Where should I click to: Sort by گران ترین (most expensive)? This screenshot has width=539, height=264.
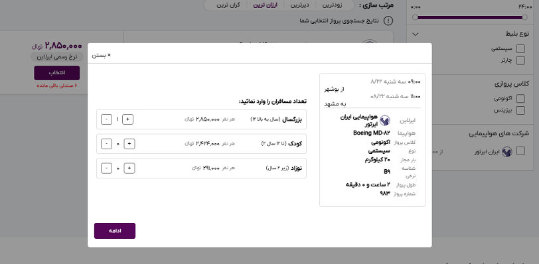coord(228,5)
